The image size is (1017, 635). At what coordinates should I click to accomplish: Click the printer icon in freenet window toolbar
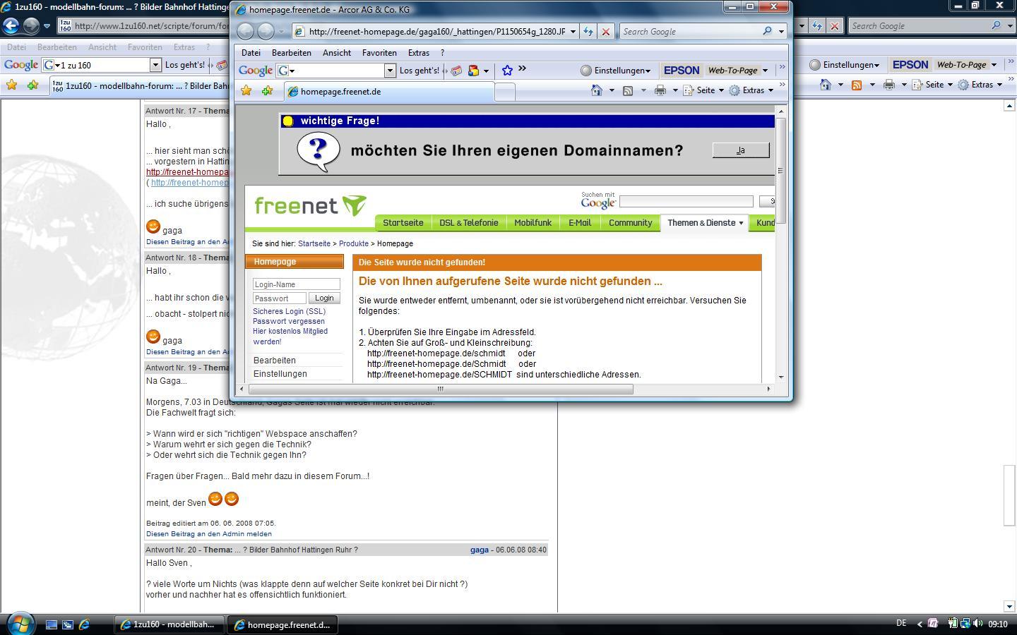pos(660,90)
